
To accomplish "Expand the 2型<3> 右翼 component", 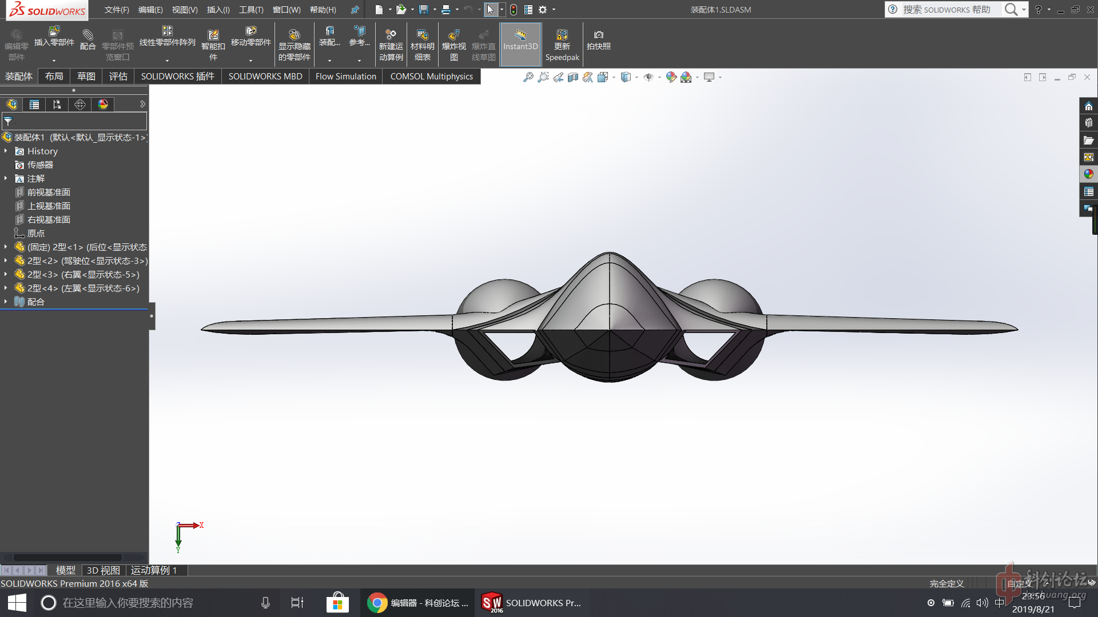I will point(6,274).
